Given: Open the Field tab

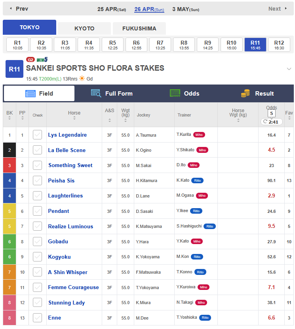Looking at the screenshot, I should (39, 94).
